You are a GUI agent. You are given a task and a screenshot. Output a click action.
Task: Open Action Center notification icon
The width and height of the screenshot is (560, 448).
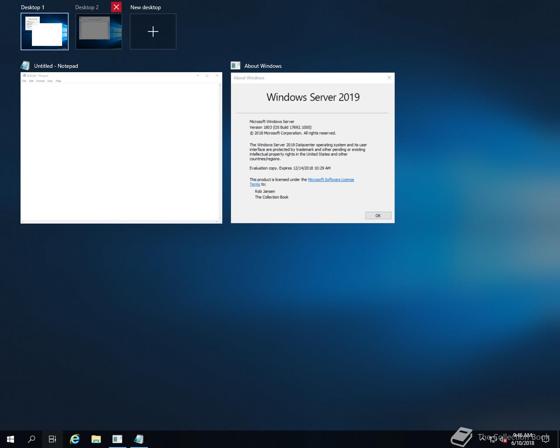[545, 439]
